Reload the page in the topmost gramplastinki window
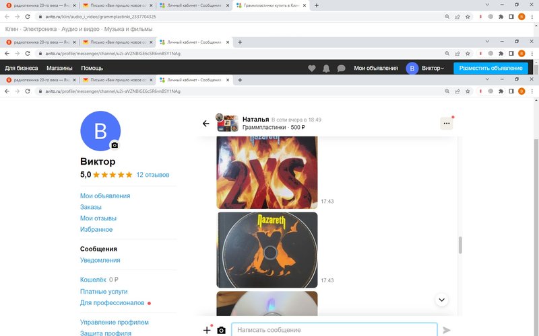539x336 pixels. 28,16
